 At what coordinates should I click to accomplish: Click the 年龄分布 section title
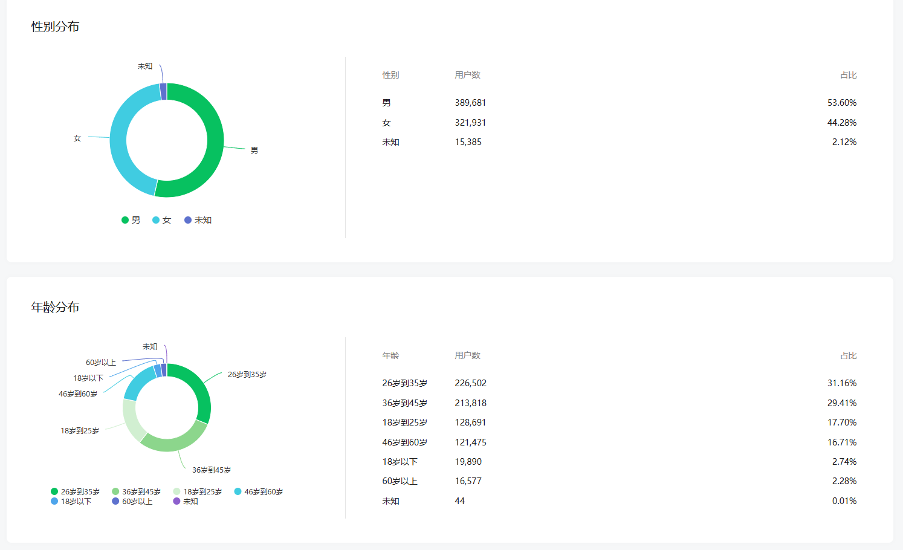(55, 307)
